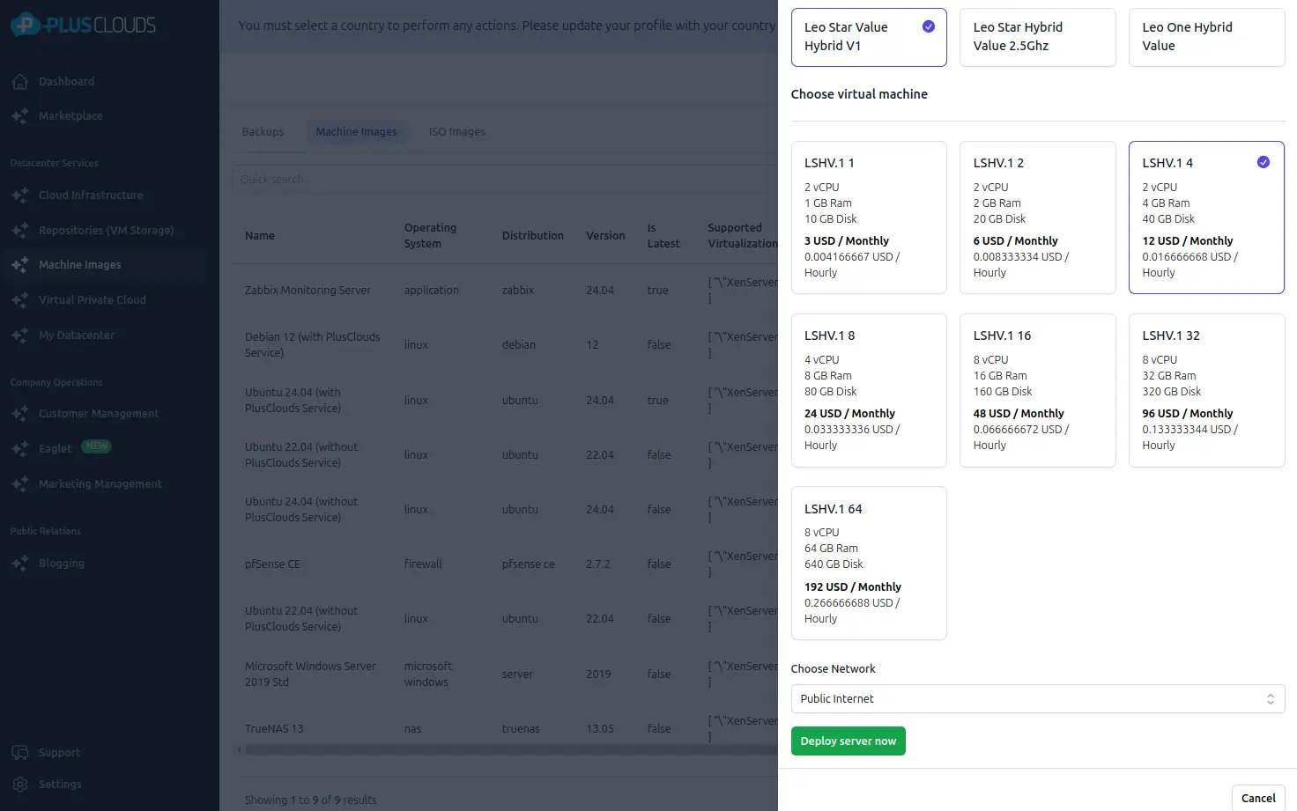Click the Settings gear icon

tap(20, 785)
